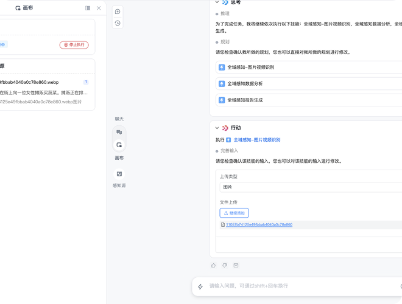Collapse the 思考 section
The height and width of the screenshot is (304, 402).
[217, 2]
